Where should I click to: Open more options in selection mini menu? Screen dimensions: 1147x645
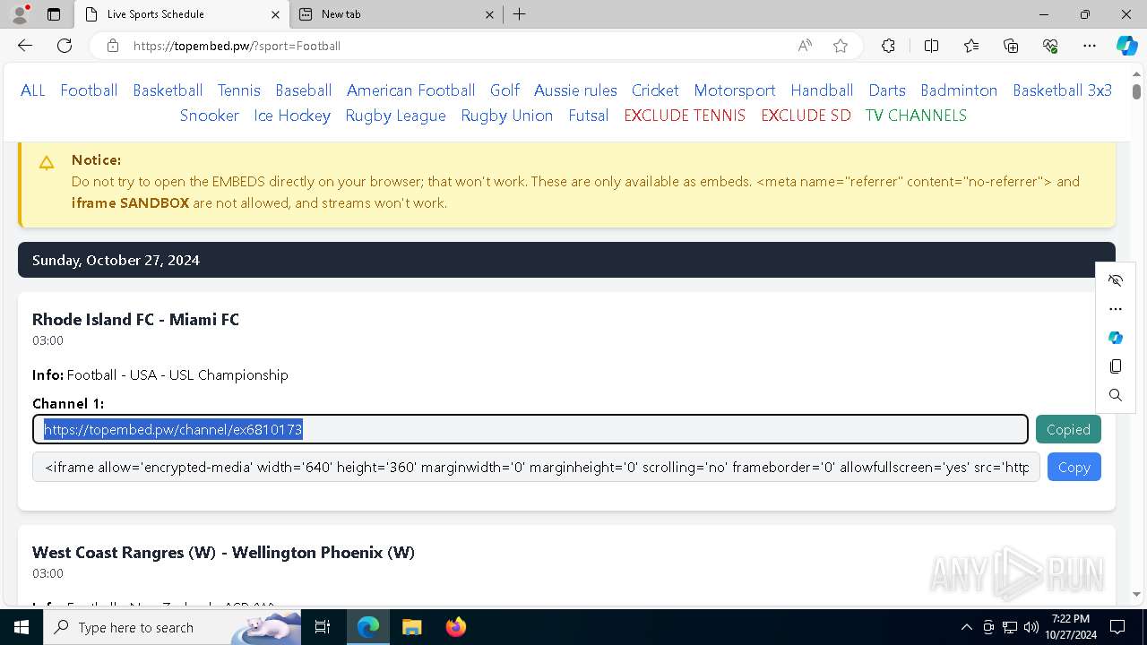(1116, 309)
